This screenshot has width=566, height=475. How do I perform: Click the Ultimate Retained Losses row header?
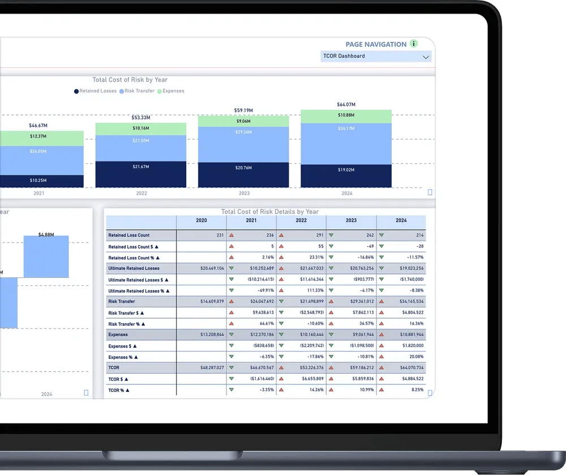pyautogui.click(x=134, y=268)
